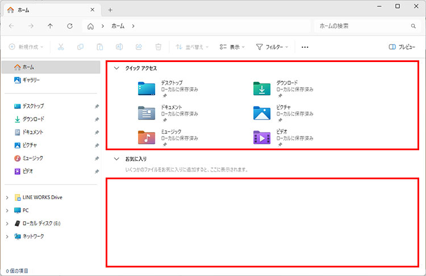Viewport: 426px width, 276px height.
Task: Open the 表示 view dropdown
Action: (x=230, y=47)
